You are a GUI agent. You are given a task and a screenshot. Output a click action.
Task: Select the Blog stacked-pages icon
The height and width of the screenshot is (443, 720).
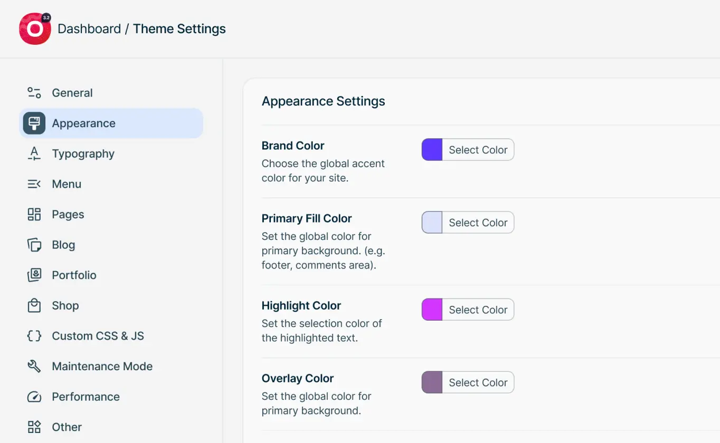pyautogui.click(x=34, y=244)
